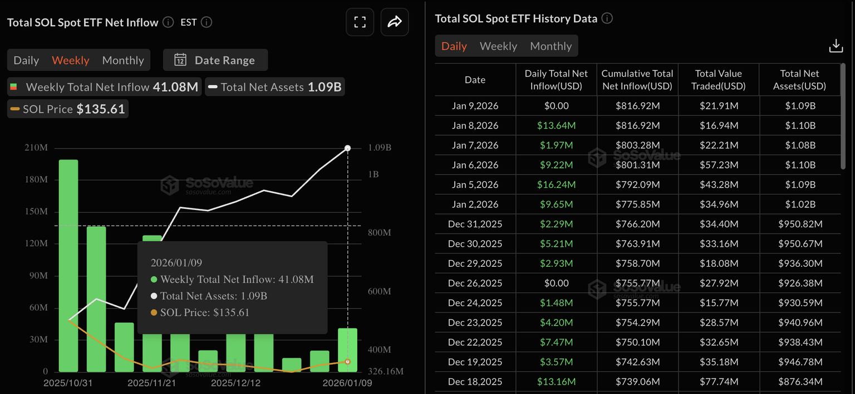Click the info icon next to EST
The height and width of the screenshot is (394, 855).
(206, 22)
